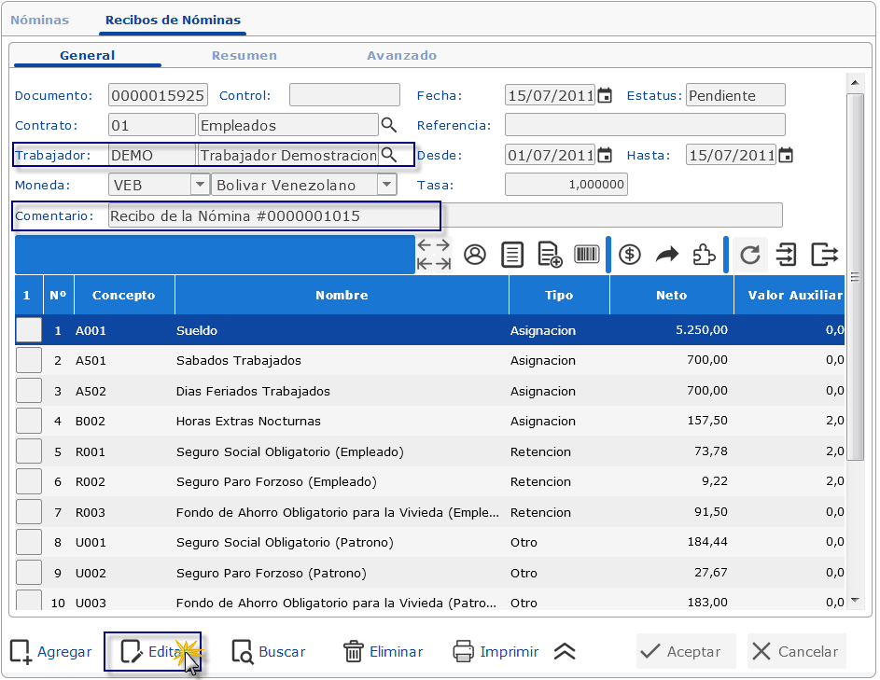Tick the checkbox for Sabados Trabajados

pyautogui.click(x=29, y=360)
